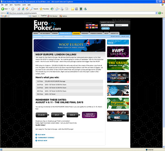
Task: Open the Google logo dropdown menu
Action: tap(4, 16)
